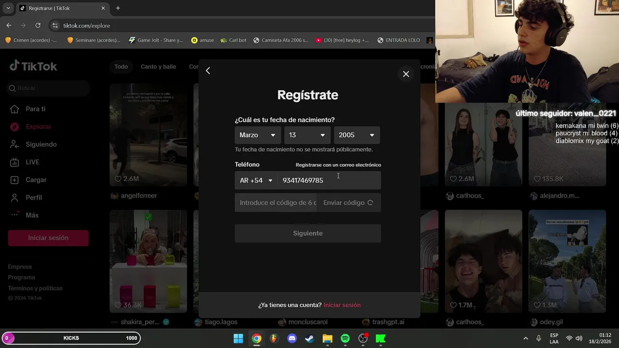Click the tiago.lagos username
Image resolution: width=619 pixels, height=348 pixels.
[x=221, y=322]
